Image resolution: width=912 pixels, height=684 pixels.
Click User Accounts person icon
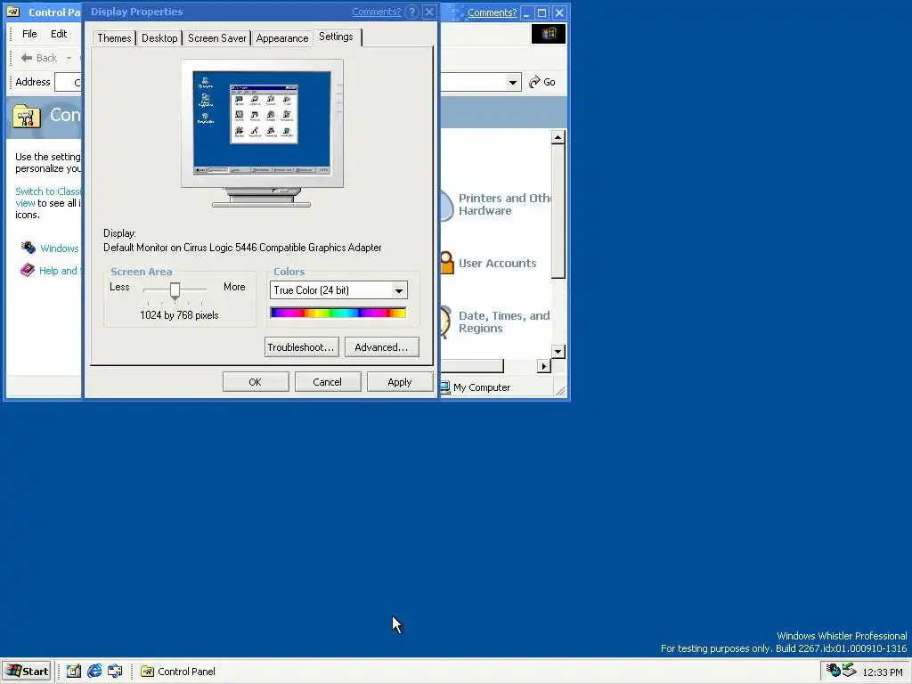click(447, 263)
